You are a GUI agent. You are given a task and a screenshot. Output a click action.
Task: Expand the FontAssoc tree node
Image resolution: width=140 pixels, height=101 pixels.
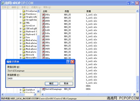20,14
